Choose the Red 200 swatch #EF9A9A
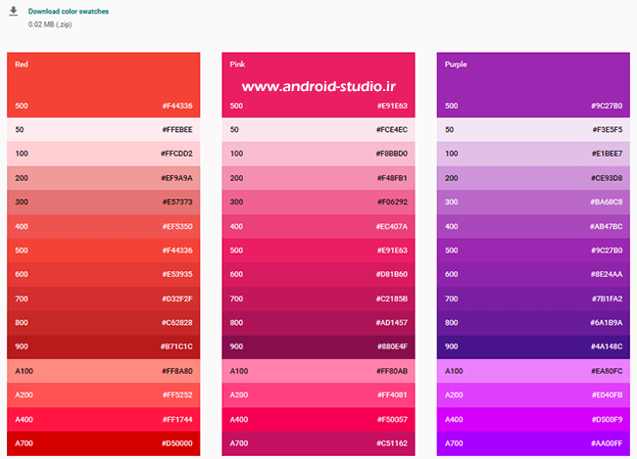Screen dimensions: 637x459 [x=103, y=178]
